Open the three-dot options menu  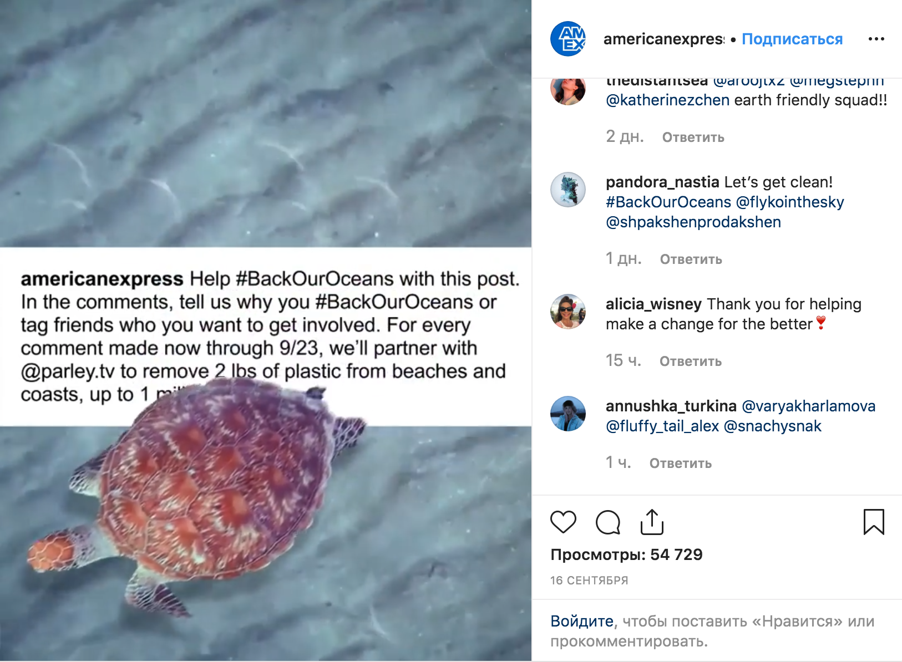point(876,39)
